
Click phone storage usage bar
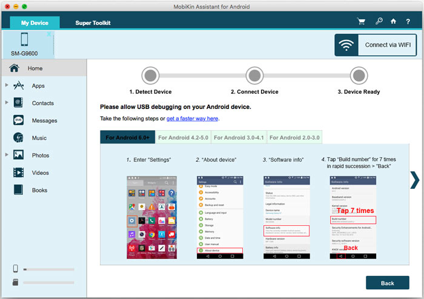click(48, 269)
